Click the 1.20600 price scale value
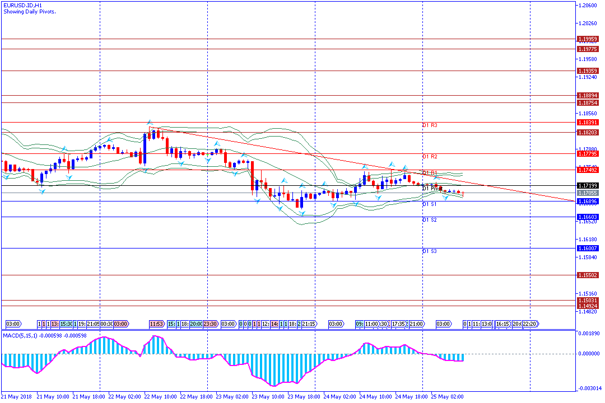The width and height of the screenshot is (605, 403). (588, 5)
